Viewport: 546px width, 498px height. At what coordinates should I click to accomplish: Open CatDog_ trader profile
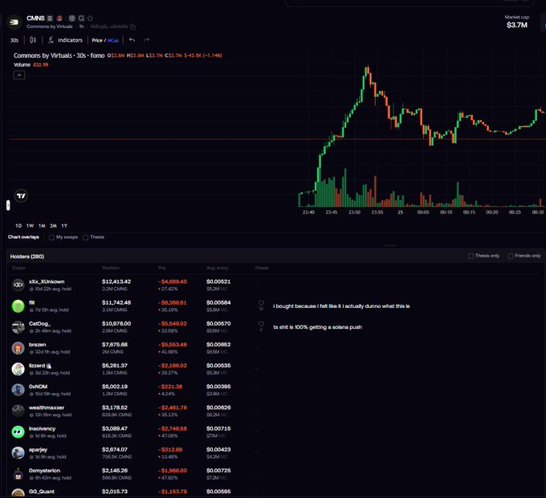39,324
